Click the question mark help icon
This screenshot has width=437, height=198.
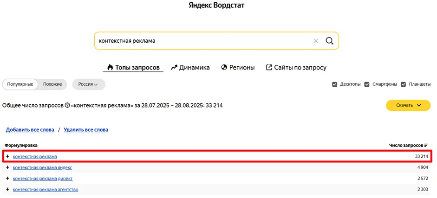click(67, 105)
